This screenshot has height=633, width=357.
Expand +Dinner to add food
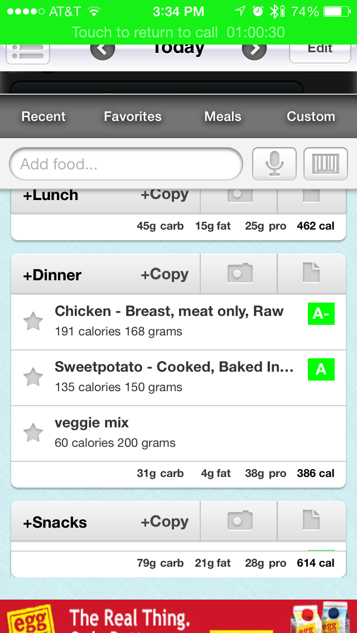pos(52,275)
